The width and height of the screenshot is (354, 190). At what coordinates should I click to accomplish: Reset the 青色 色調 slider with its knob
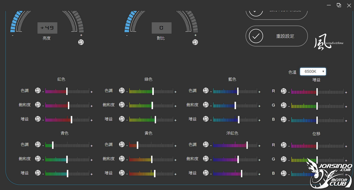[x=38, y=145]
